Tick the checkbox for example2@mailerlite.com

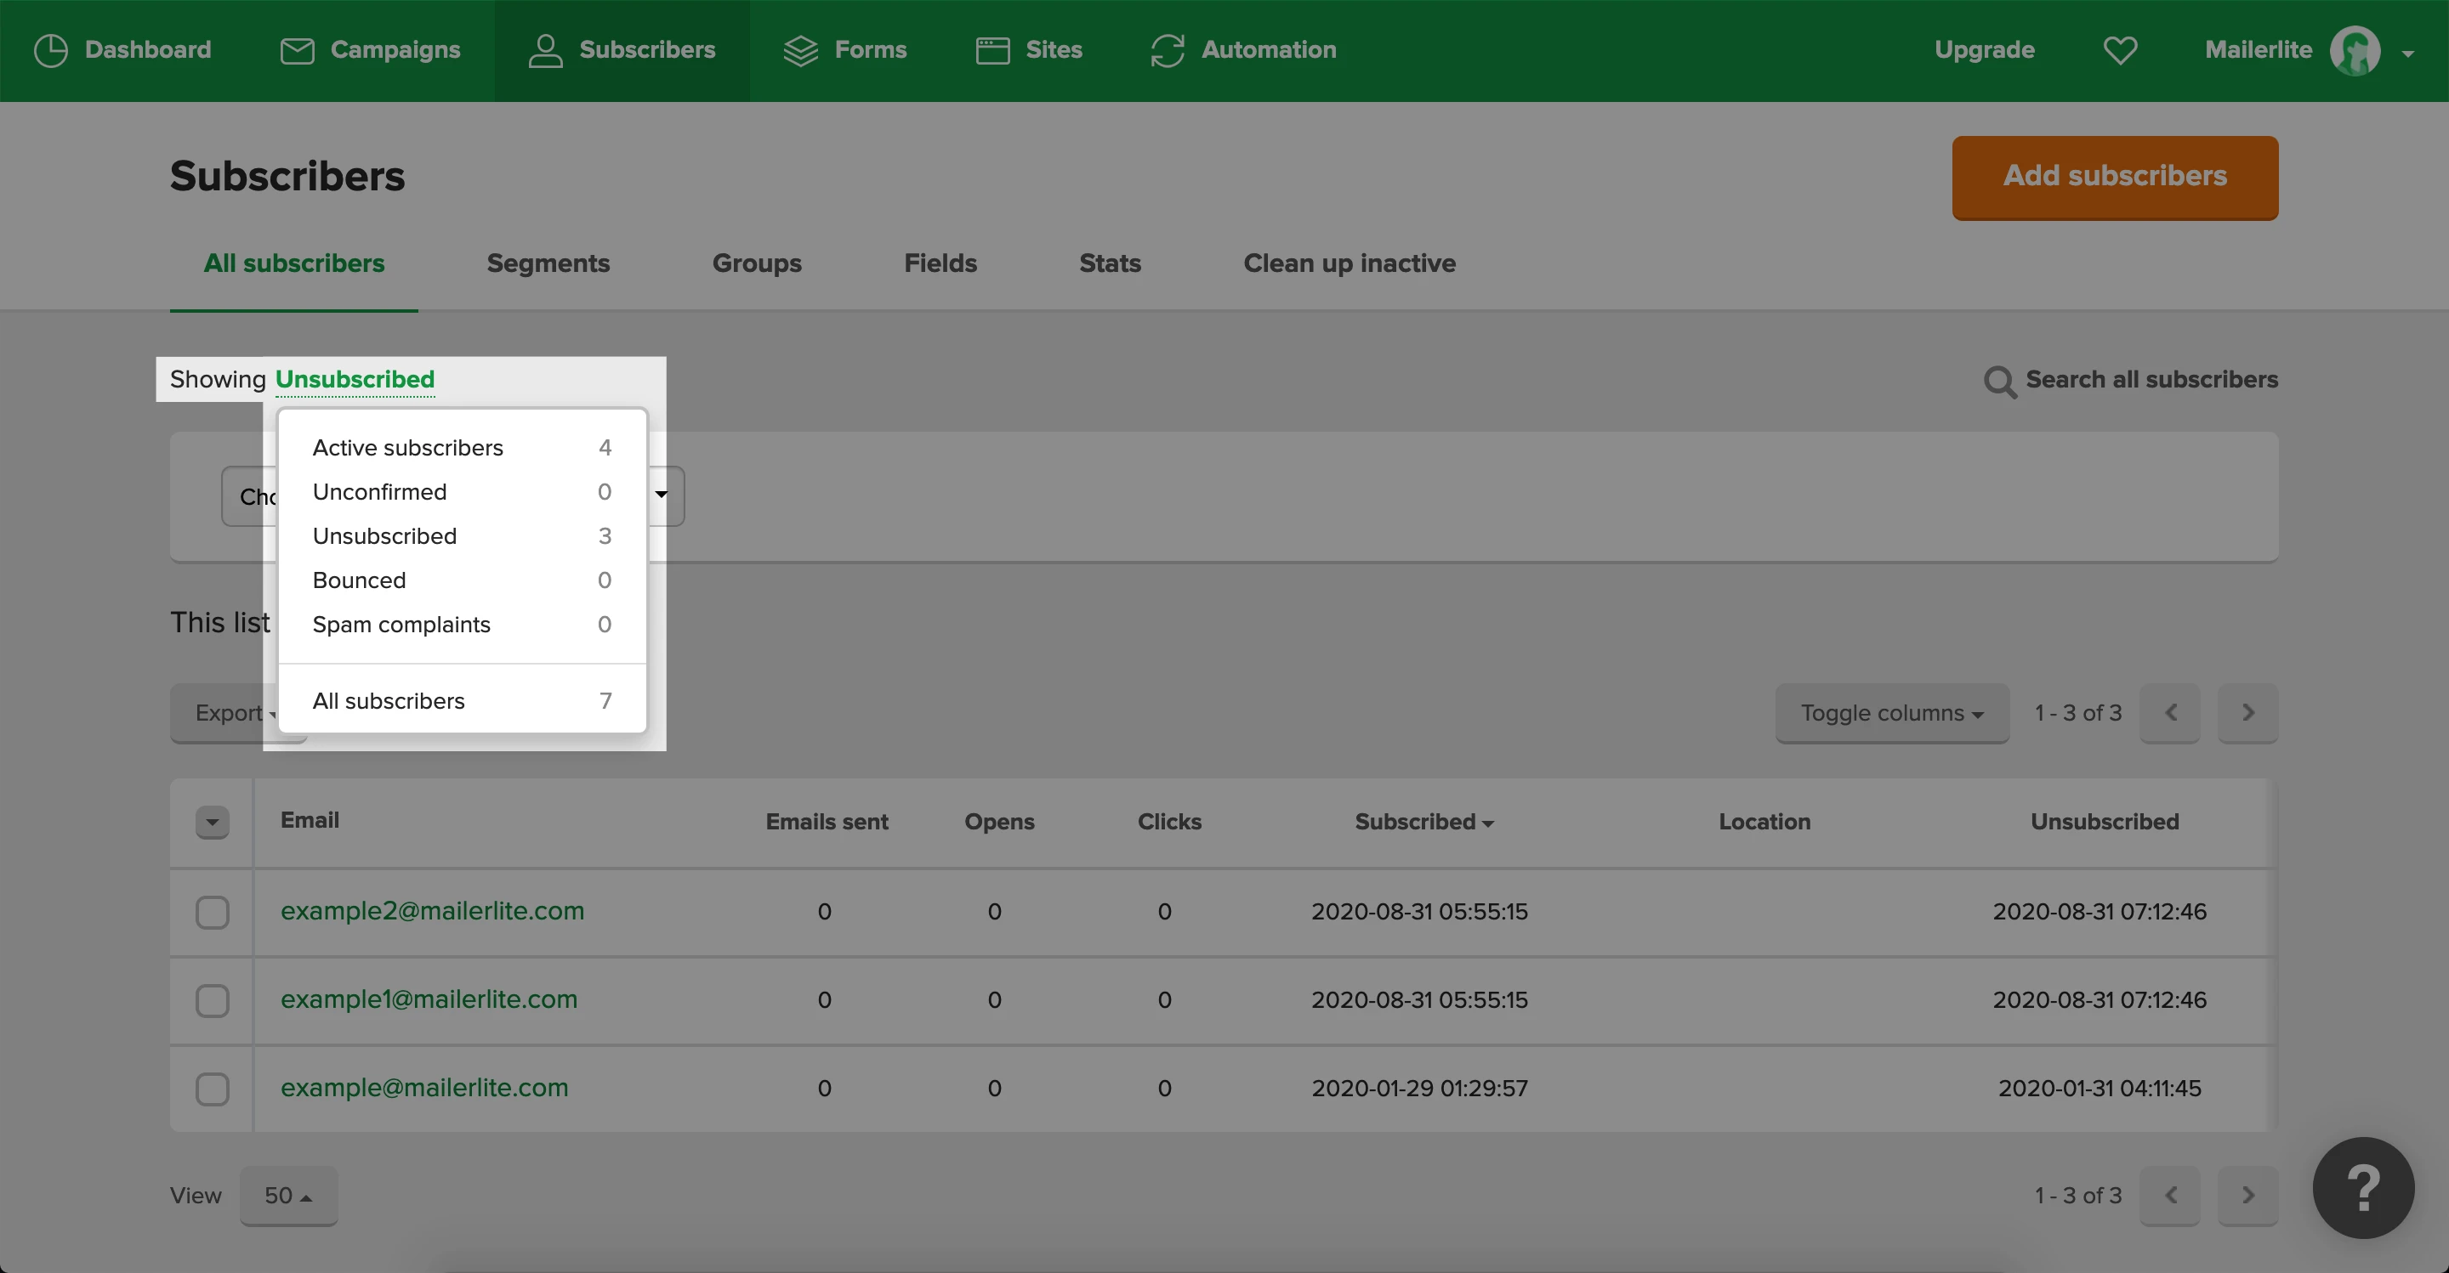pyautogui.click(x=212, y=912)
